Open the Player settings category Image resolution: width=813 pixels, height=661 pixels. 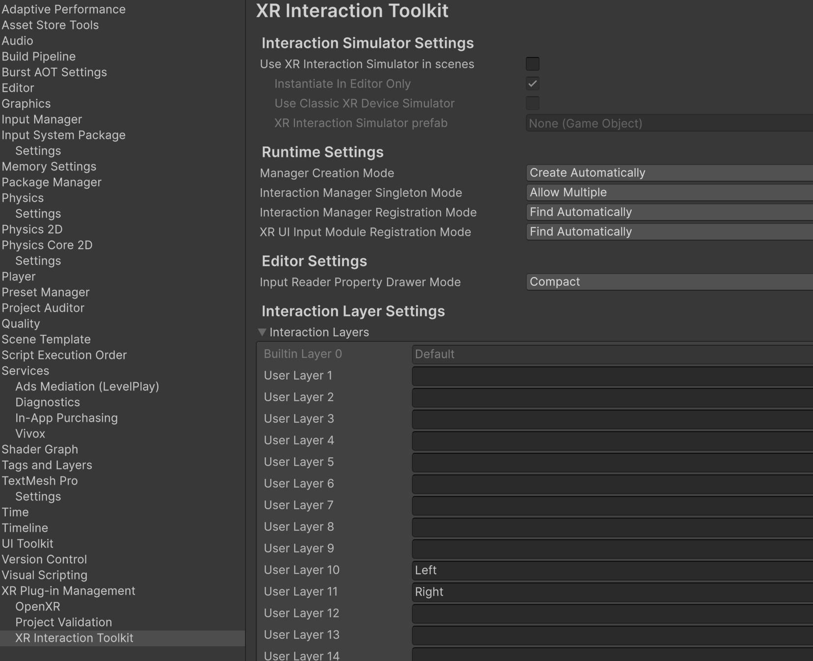19,276
